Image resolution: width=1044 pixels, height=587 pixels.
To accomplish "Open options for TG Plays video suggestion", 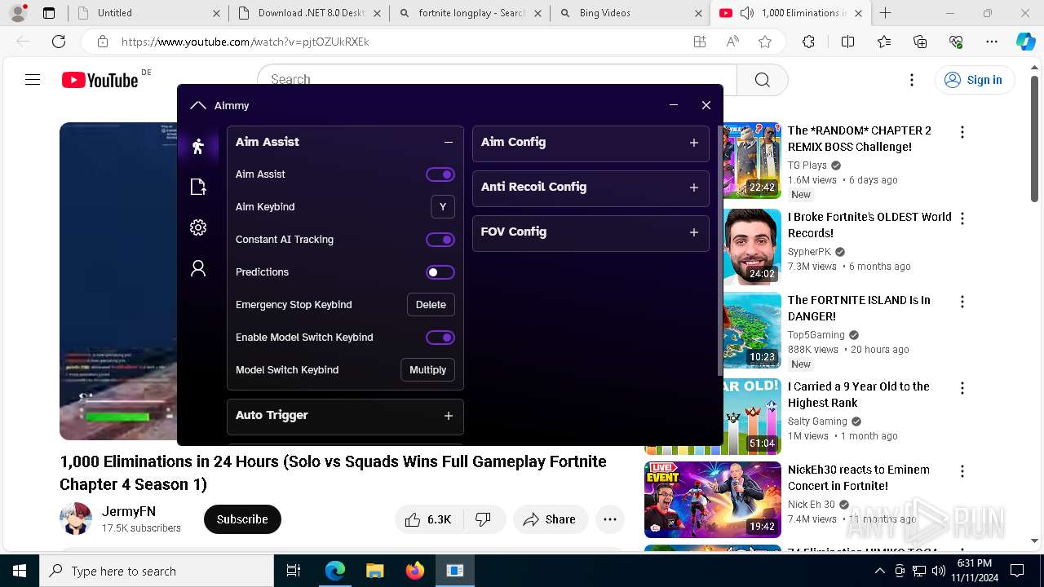I will click(x=962, y=132).
